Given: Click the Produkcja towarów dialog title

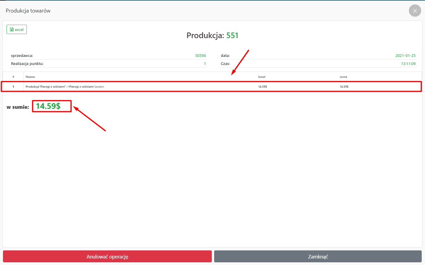Looking at the screenshot, I should pos(28,11).
